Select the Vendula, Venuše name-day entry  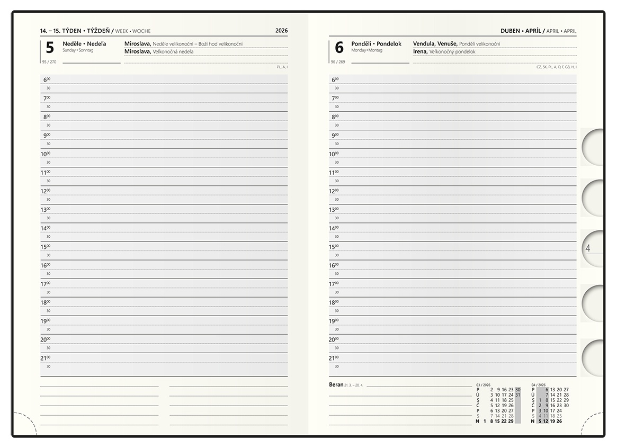click(x=435, y=44)
